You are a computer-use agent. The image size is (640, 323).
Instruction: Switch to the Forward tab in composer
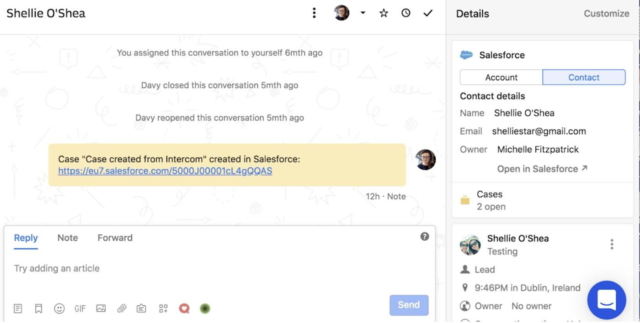pos(115,238)
